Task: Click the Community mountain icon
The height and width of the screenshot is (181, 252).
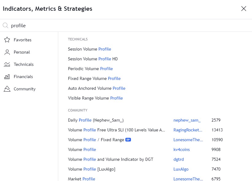Action: (x=7, y=89)
